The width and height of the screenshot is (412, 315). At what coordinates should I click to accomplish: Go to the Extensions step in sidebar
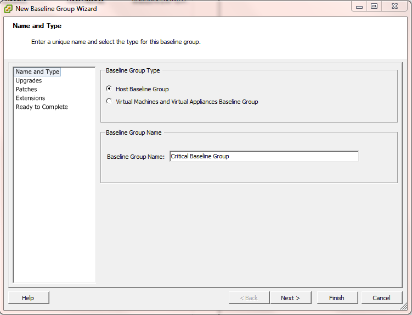30,98
